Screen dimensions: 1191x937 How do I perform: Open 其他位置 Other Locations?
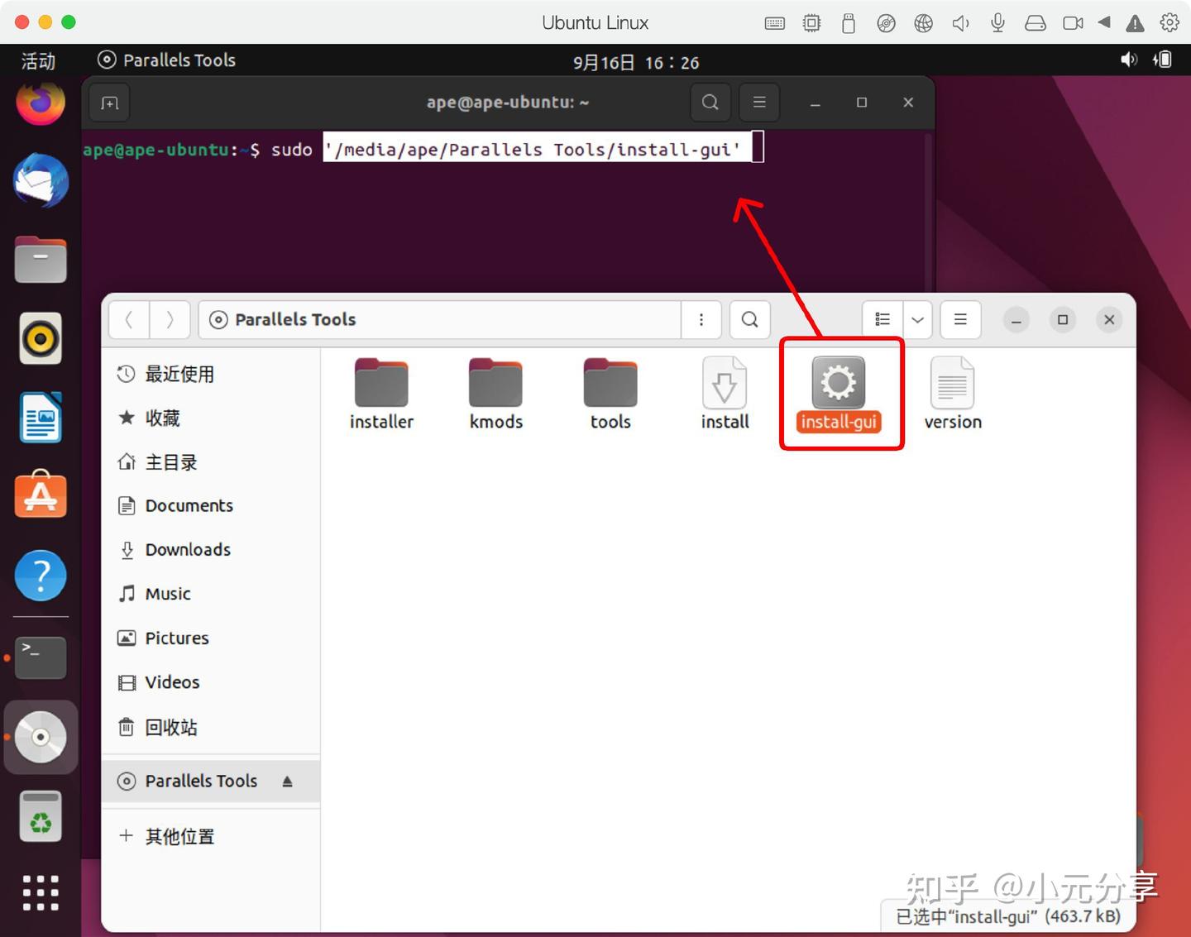pos(179,835)
